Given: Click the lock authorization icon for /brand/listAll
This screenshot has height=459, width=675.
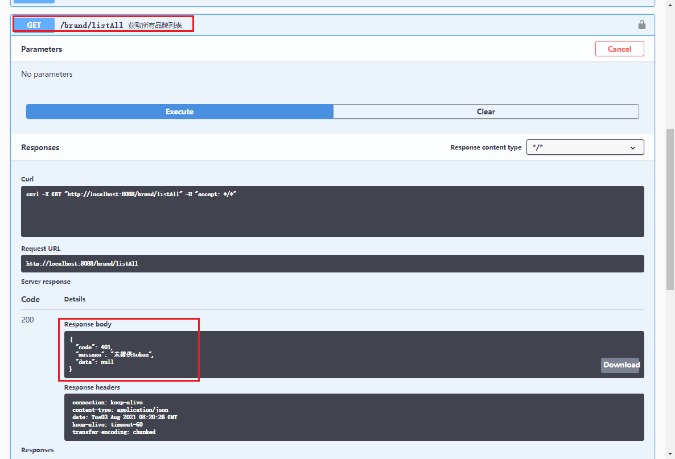Looking at the screenshot, I should [x=641, y=24].
